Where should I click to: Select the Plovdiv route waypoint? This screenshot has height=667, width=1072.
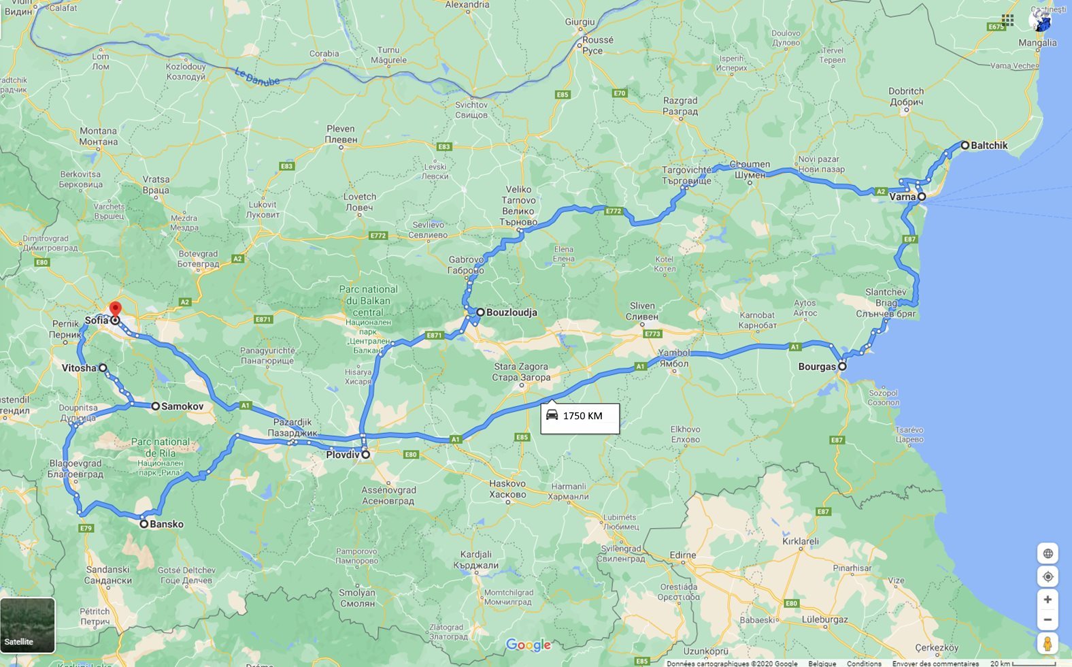click(x=365, y=454)
